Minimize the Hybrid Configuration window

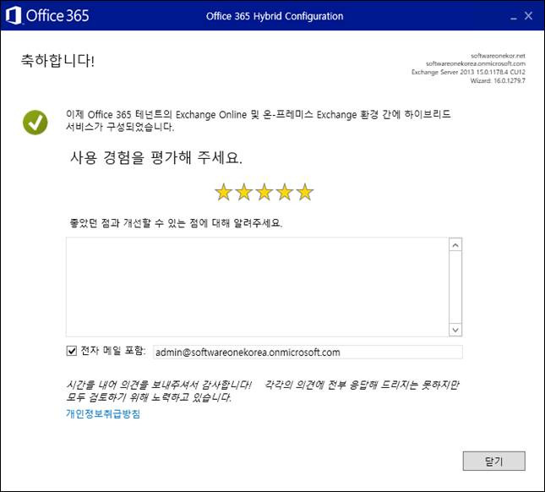(x=514, y=17)
